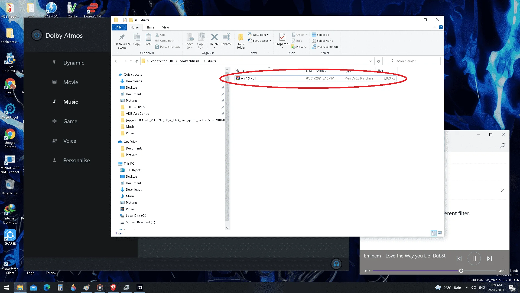Open Local Disk (C:) in navigation pane
Viewport: 520px width, 293px height.
[136, 216]
